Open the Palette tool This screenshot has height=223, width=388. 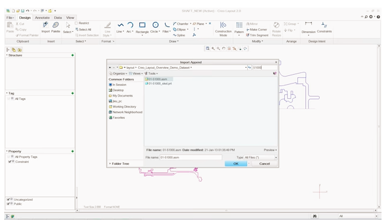pyautogui.click(x=55, y=27)
